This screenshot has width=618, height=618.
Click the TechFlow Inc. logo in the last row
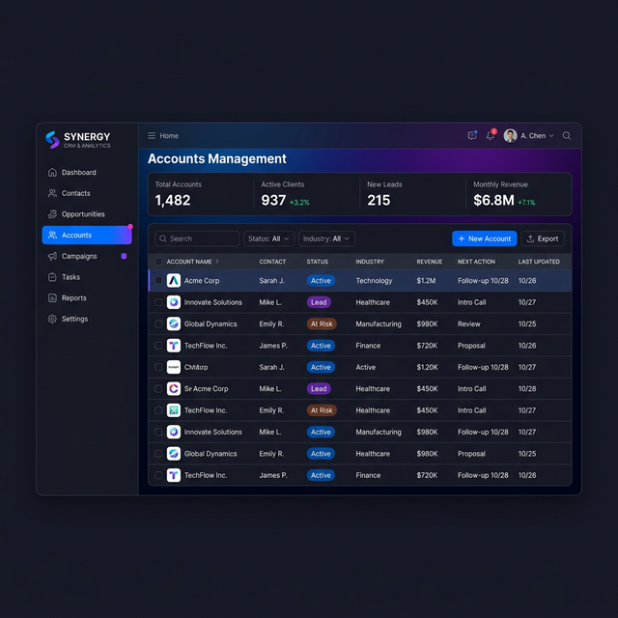174,475
